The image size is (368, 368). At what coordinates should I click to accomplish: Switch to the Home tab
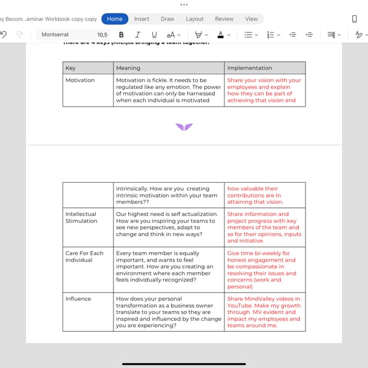(115, 19)
